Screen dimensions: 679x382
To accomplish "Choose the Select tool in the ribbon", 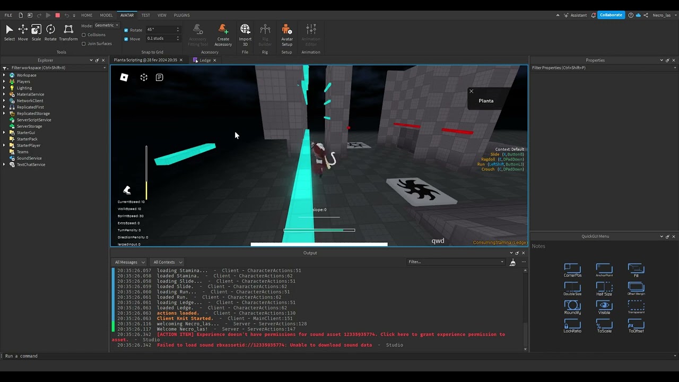I will click(x=10, y=33).
